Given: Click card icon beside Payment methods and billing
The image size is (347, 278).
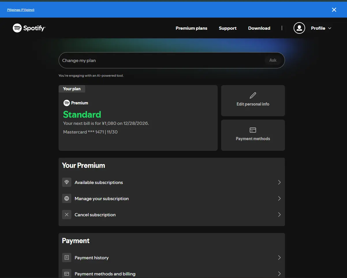Looking at the screenshot, I should [x=67, y=274].
